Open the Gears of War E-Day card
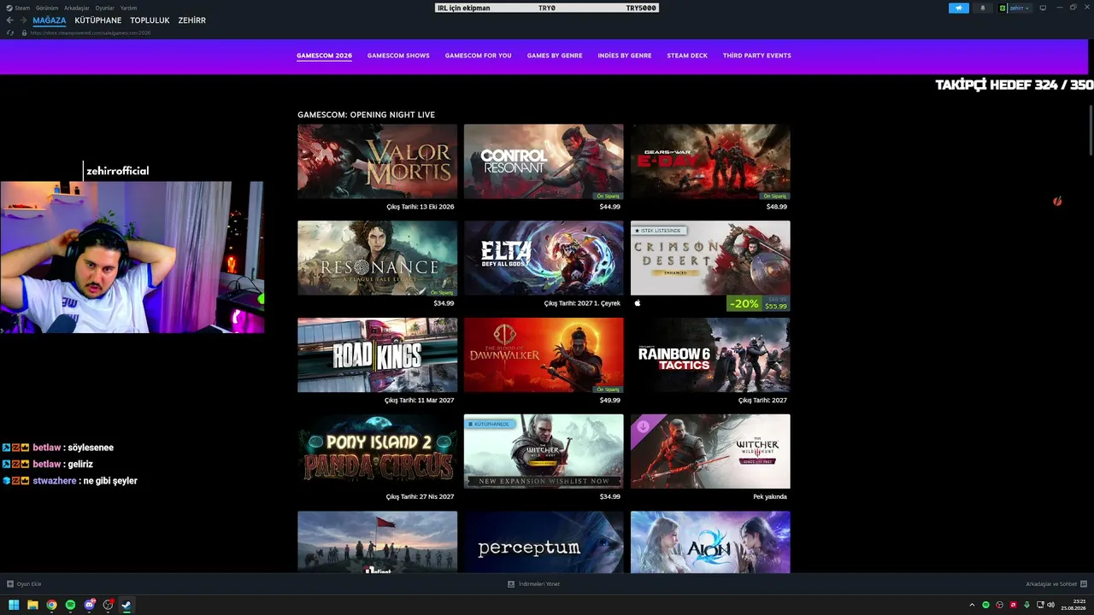 point(710,161)
